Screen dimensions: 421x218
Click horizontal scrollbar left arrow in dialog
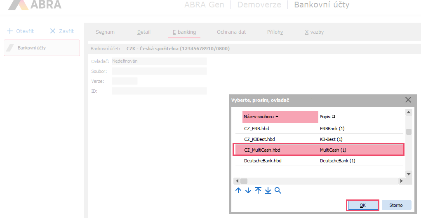(x=237, y=181)
